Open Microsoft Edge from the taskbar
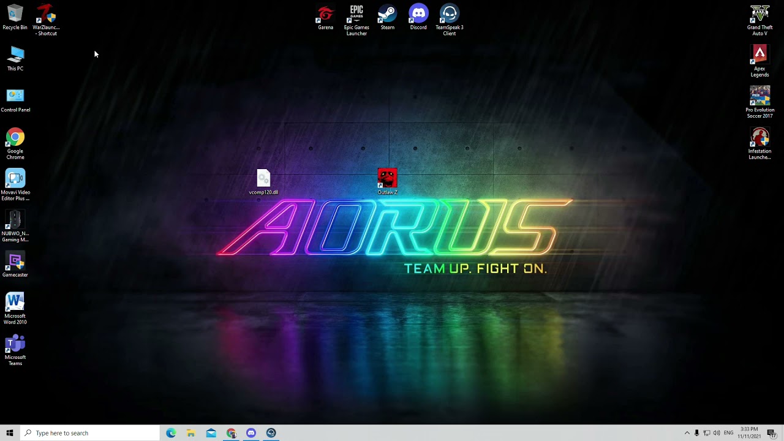The height and width of the screenshot is (441, 784). click(x=171, y=433)
